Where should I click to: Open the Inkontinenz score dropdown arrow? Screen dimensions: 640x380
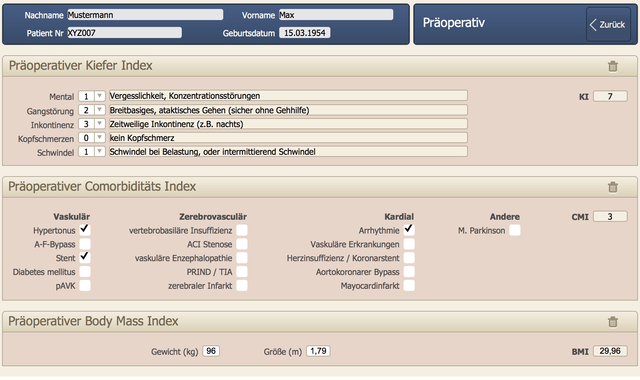coord(100,124)
